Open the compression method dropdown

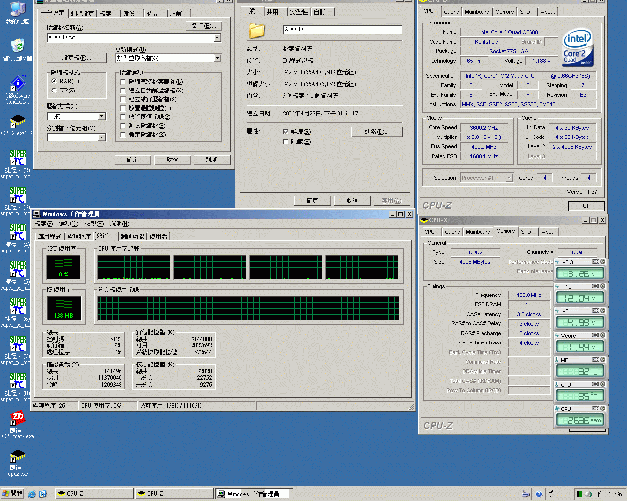[x=102, y=116]
